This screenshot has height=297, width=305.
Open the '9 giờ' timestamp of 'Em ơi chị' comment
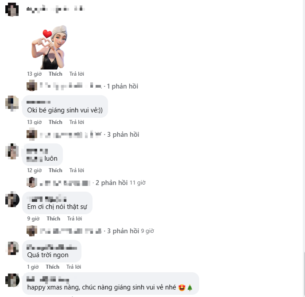click(x=33, y=219)
